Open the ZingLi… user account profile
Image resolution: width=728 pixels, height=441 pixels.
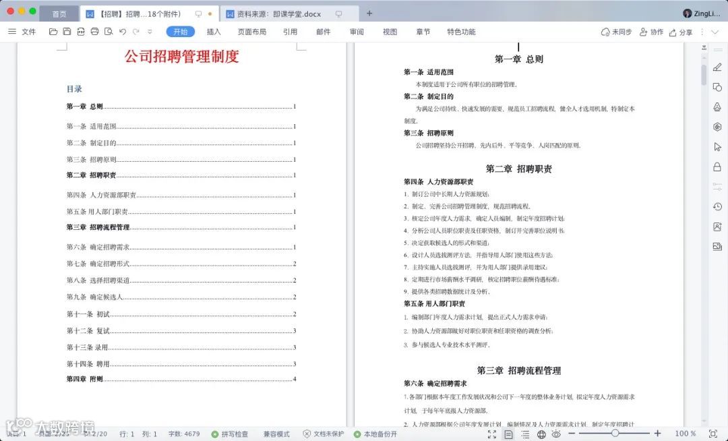[x=702, y=13]
